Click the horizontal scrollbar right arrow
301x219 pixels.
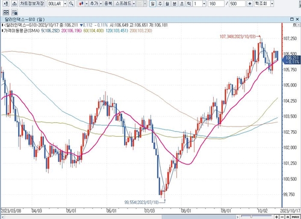pos(237,217)
